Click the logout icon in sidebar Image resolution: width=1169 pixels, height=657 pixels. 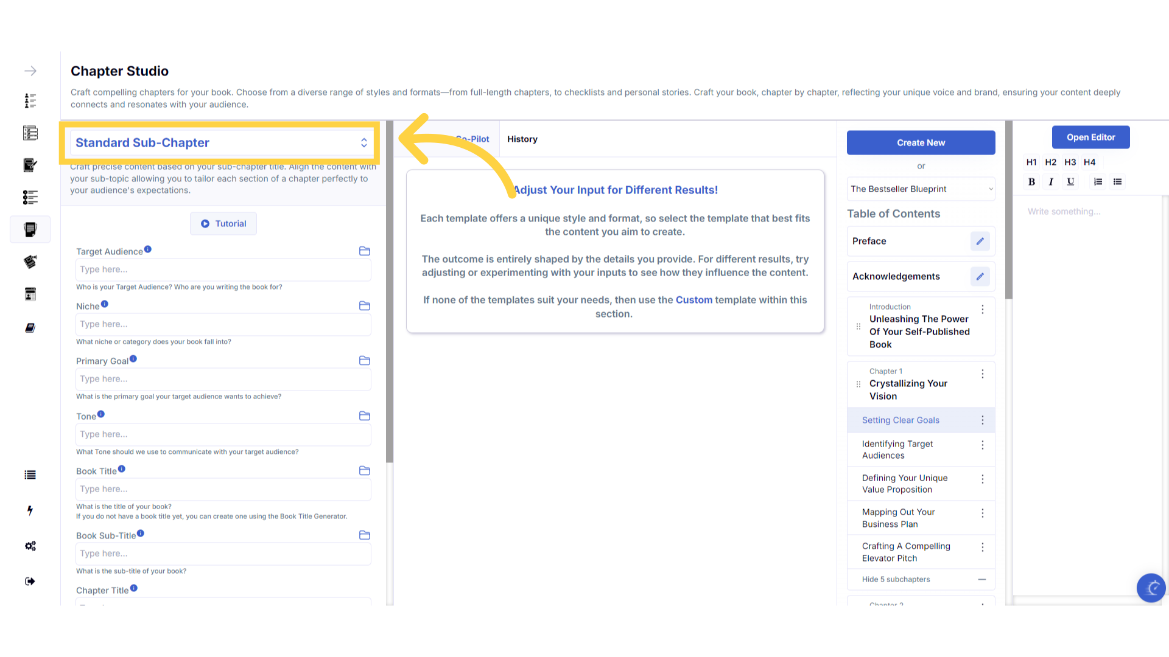tap(30, 581)
